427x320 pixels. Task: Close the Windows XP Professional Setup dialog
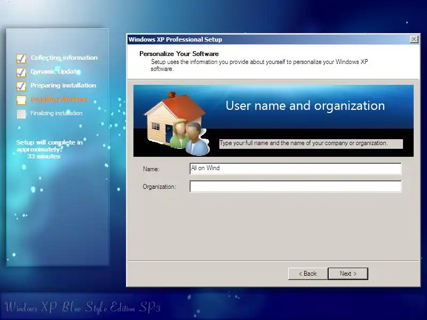pos(414,39)
